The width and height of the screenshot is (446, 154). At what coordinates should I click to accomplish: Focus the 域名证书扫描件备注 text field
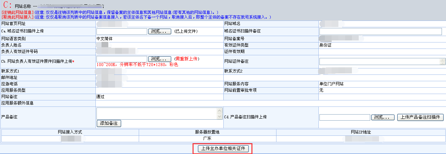point(380,31)
